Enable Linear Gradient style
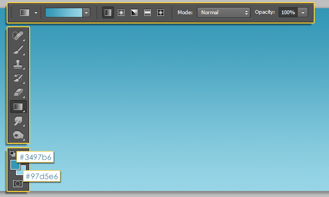The height and width of the screenshot is (197, 329). tap(108, 13)
